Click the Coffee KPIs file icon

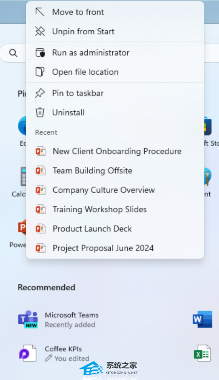click(28, 353)
